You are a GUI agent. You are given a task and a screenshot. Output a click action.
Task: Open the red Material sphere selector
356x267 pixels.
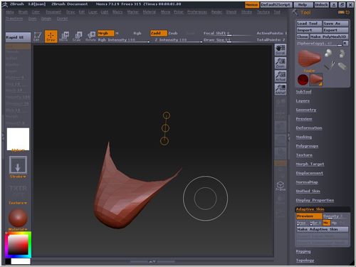(18, 218)
